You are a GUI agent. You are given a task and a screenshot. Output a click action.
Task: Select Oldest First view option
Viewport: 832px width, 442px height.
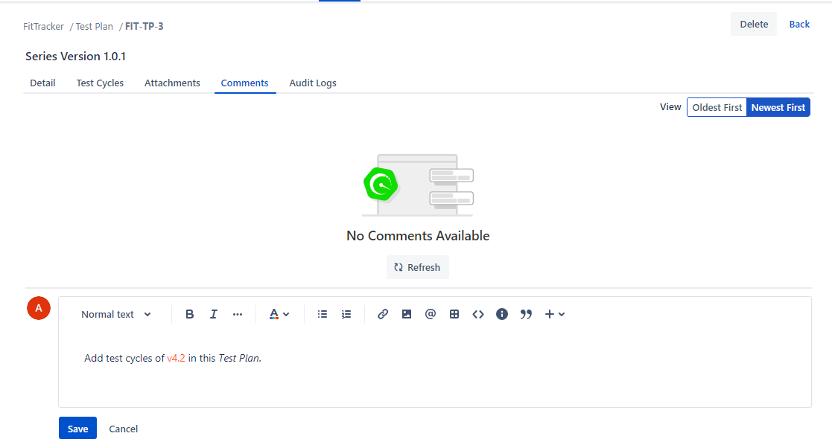(717, 106)
